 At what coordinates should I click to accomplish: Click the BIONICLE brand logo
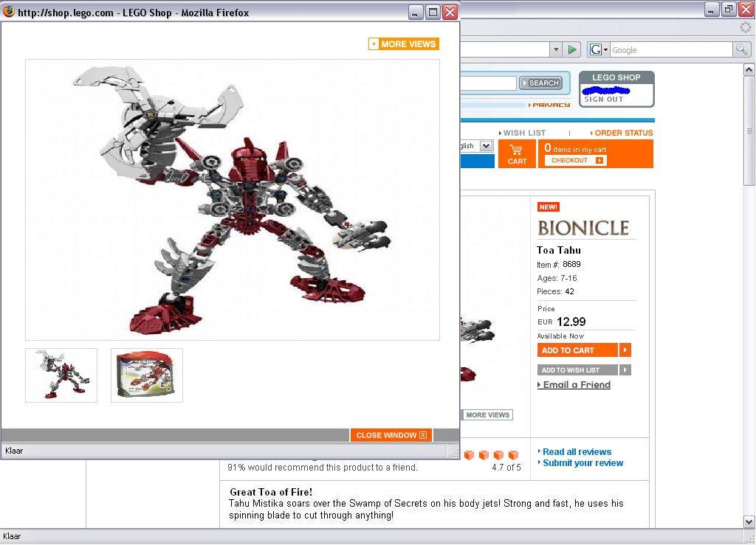(x=583, y=228)
